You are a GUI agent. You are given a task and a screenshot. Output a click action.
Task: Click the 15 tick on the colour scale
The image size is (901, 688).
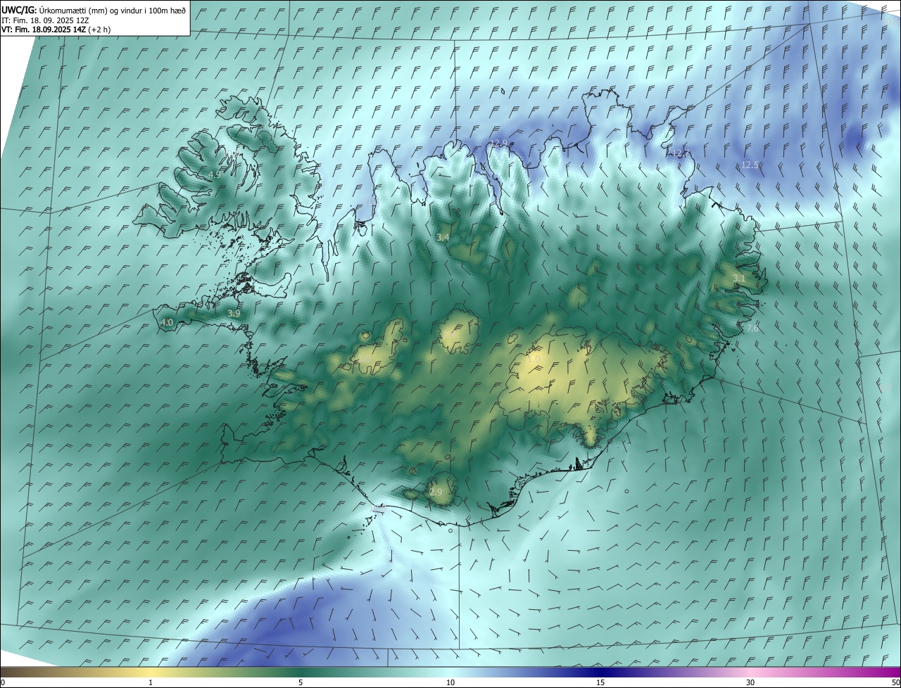click(600, 682)
